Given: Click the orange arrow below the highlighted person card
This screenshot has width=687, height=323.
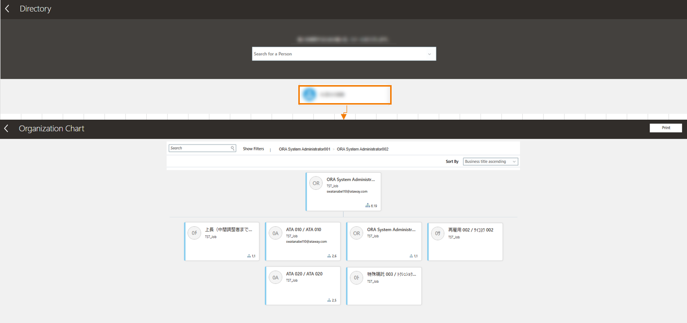Looking at the screenshot, I should tap(343, 117).
